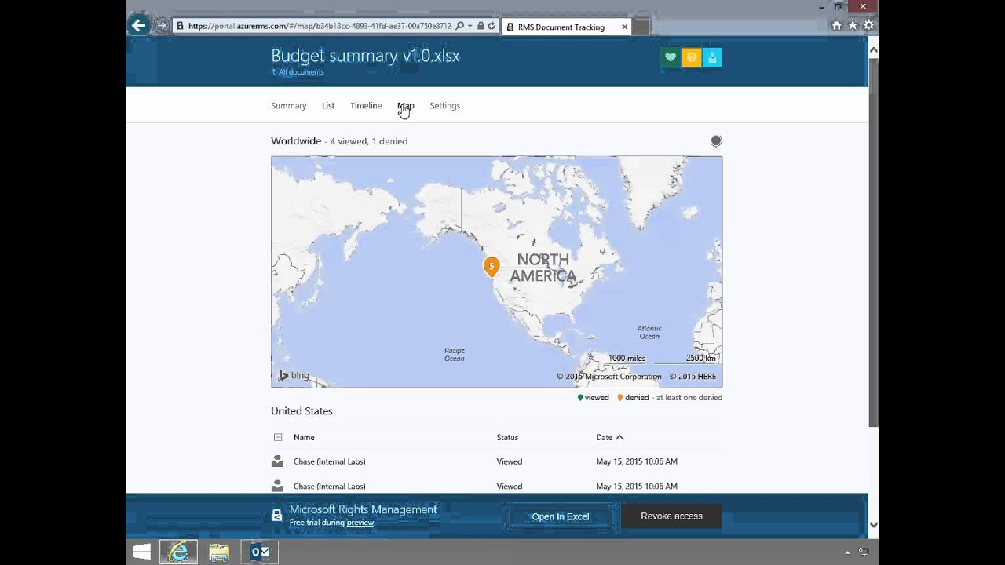Click the page scrollbar up arrow
This screenshot has width=1005, height=565.
tap(873, 50)
